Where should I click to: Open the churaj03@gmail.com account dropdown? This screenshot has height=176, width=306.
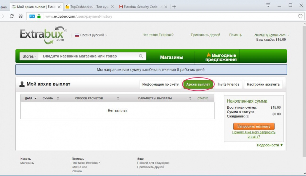271,35
